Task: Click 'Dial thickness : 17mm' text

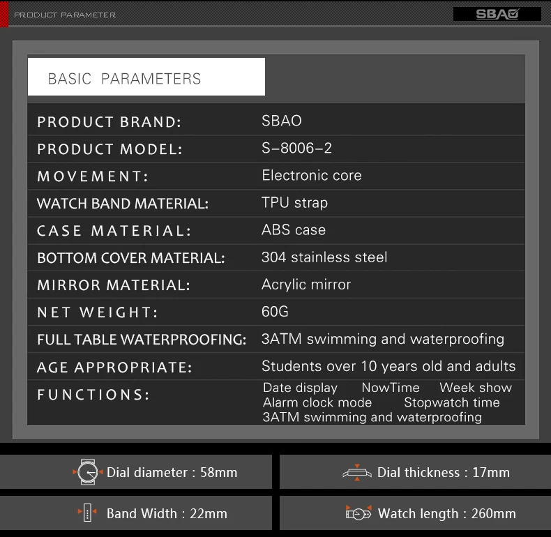Action: [443, 472]
